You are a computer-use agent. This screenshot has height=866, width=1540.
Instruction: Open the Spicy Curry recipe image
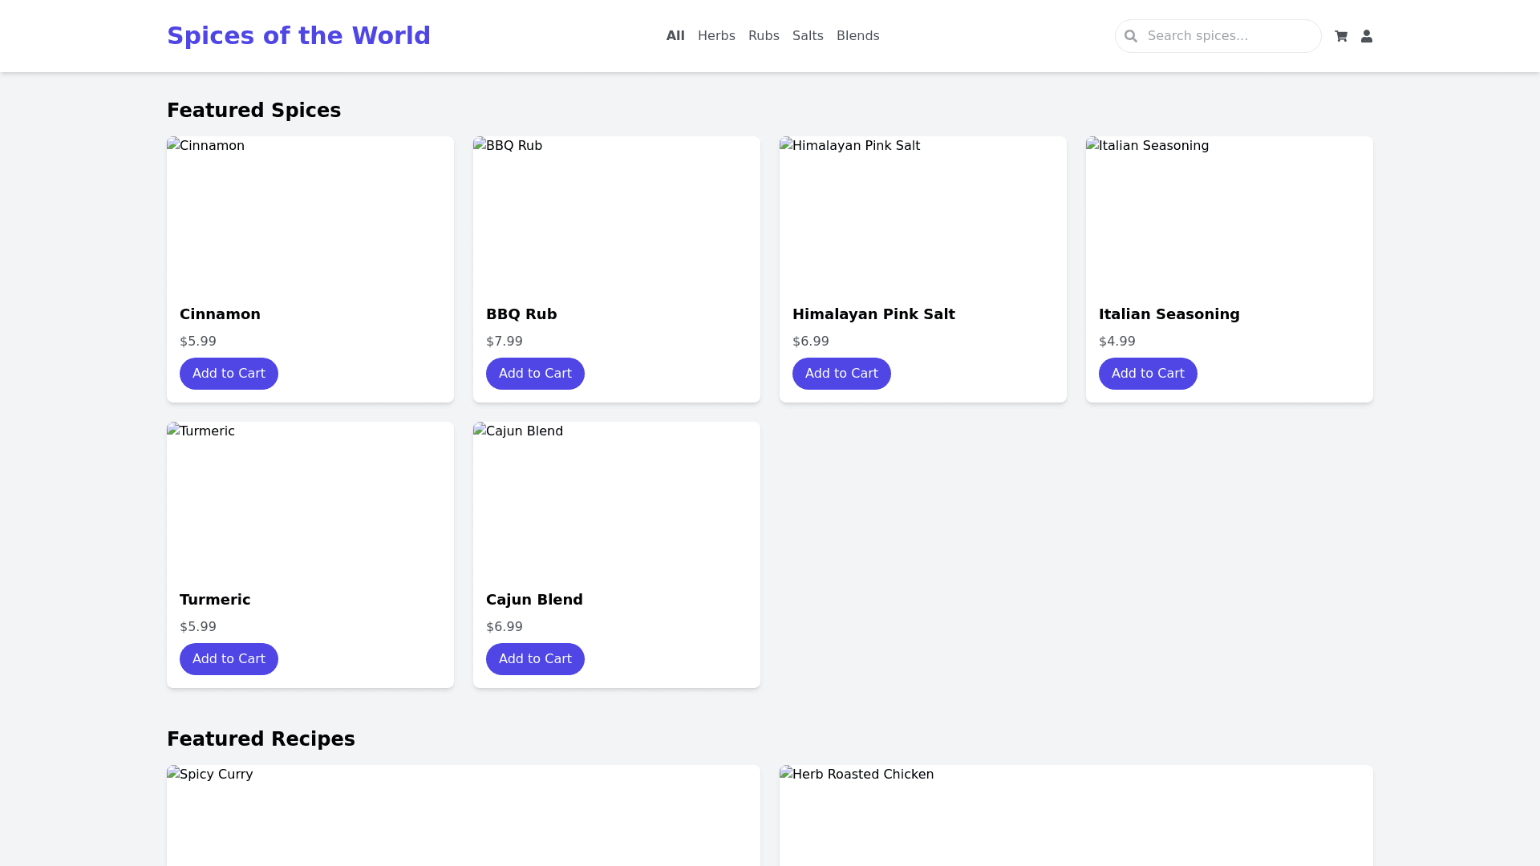tap(463, 814)
